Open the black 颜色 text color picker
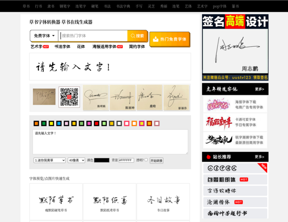The width and height of the screenshot is (288, 222). [102, 160]
